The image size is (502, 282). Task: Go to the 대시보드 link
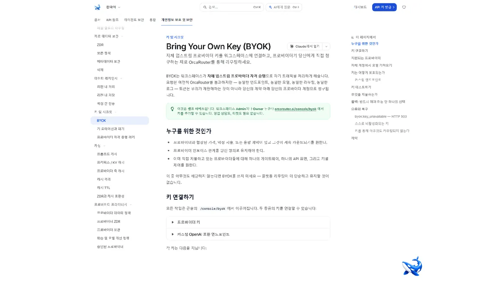click(360, 7)
